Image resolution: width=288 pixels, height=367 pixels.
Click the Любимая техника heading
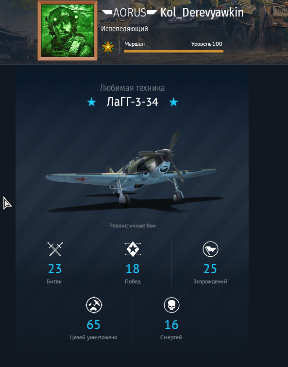(x=132, y=88)
